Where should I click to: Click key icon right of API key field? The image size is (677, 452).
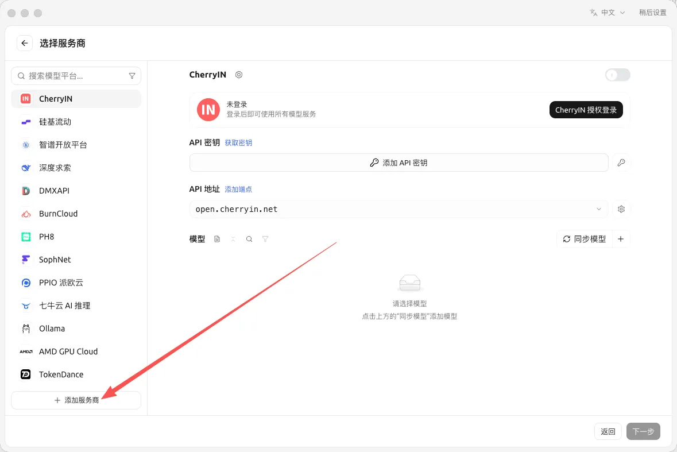(x=621, y=163)
